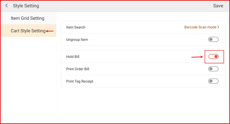This screenshot has height=124, width=230.
Task: Open the Barcode Scan mode option
Action: click(200, 27)
